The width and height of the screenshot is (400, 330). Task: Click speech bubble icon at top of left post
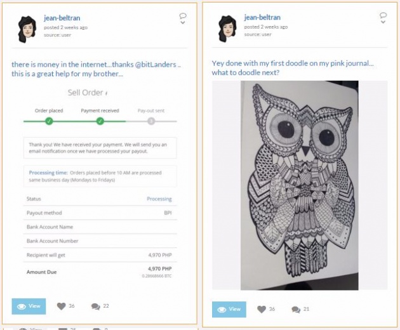183,16
